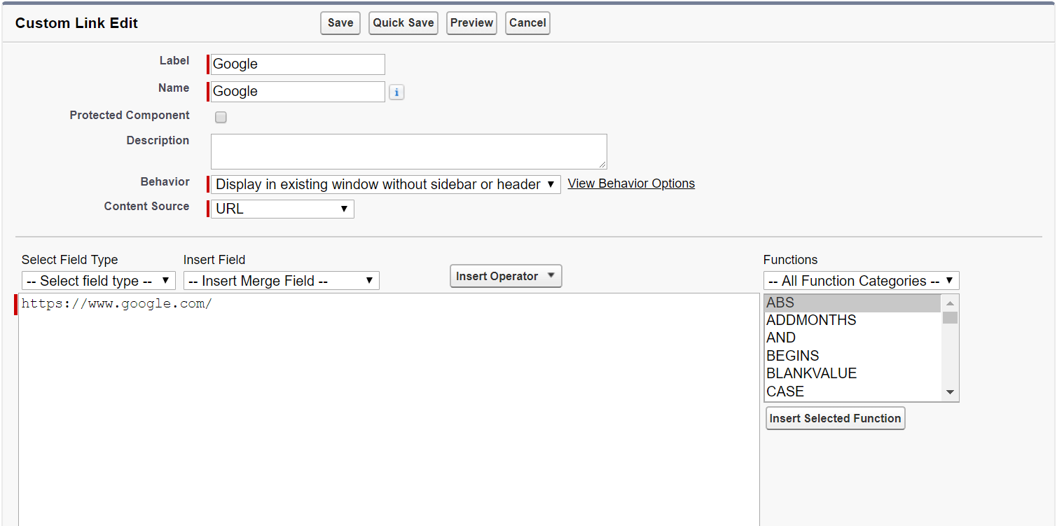Cancel the custom link edit

pyautogui.click(x=527, y=23)
